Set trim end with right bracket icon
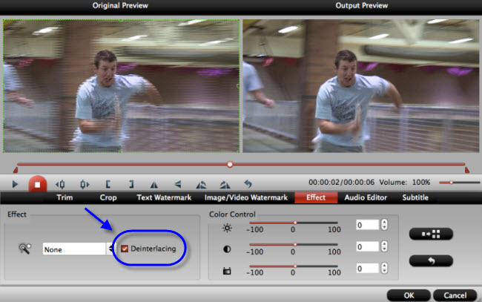This screenshot has height=302, width=482. tap(131, 184)
